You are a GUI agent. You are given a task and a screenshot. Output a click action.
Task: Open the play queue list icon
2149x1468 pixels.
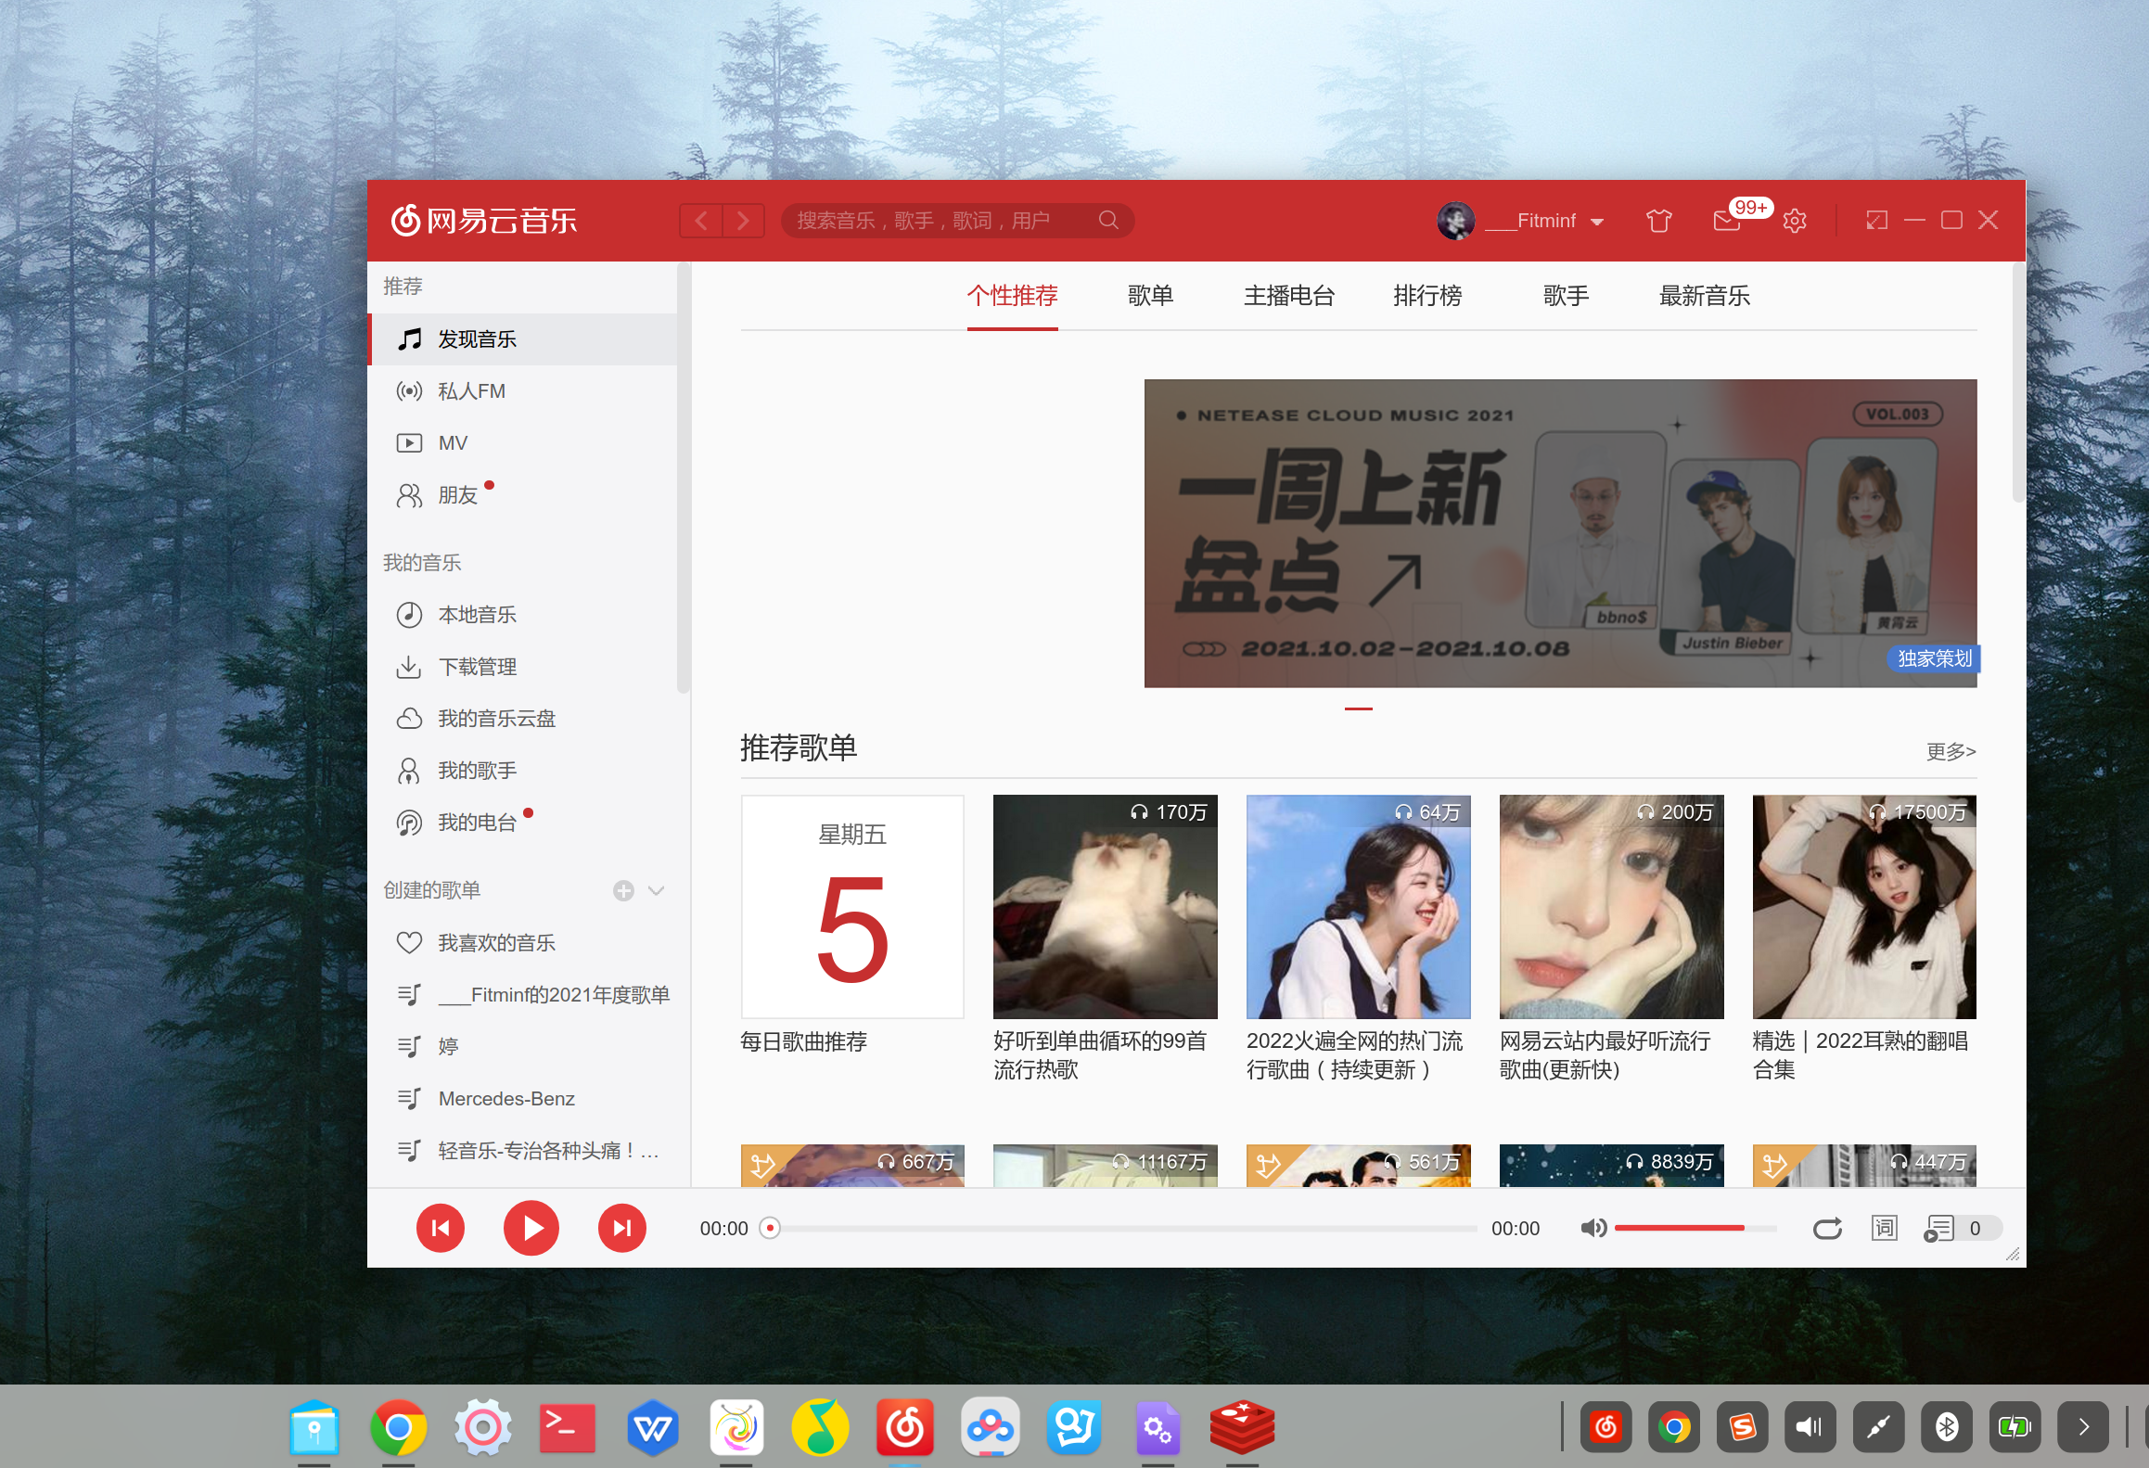point(1939,1228)
